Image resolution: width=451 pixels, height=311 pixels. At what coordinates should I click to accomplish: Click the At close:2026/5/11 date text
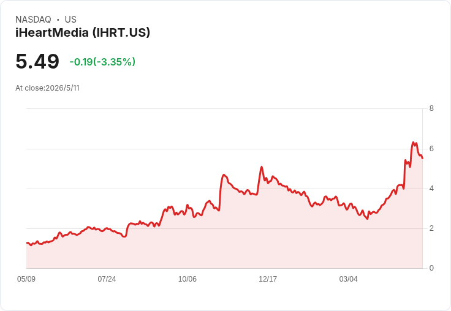tap(47, 88)
